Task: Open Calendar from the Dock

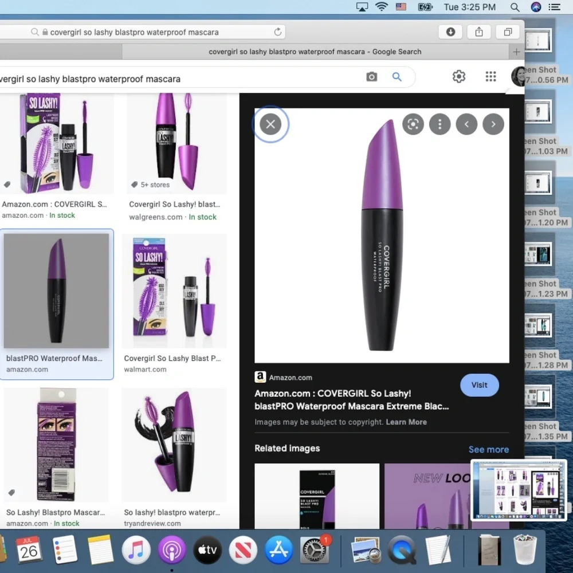Action: tap(28, 550)
